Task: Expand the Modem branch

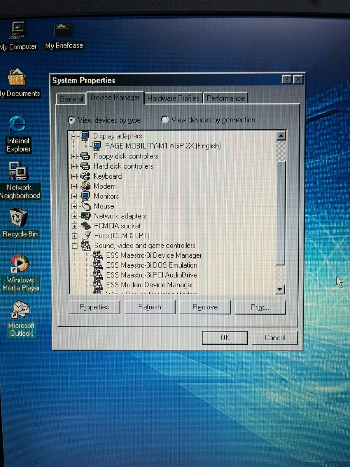Action: click(x=74, y=186)
